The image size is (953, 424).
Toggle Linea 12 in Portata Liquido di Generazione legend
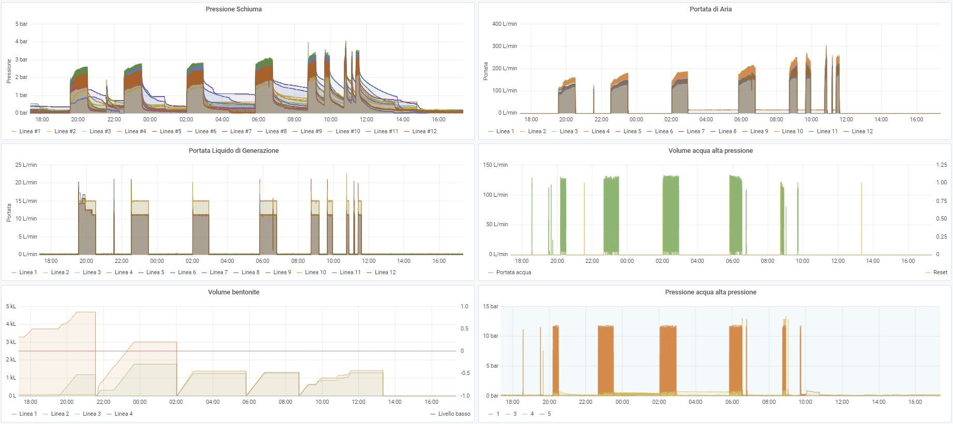tap(385, 272)
